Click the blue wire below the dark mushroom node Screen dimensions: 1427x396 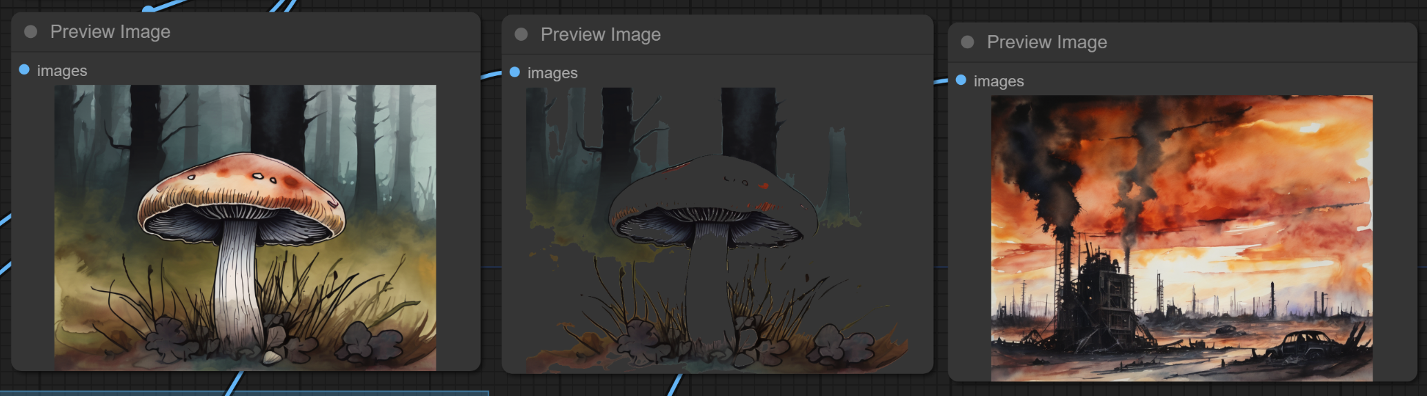pos(674,385)
